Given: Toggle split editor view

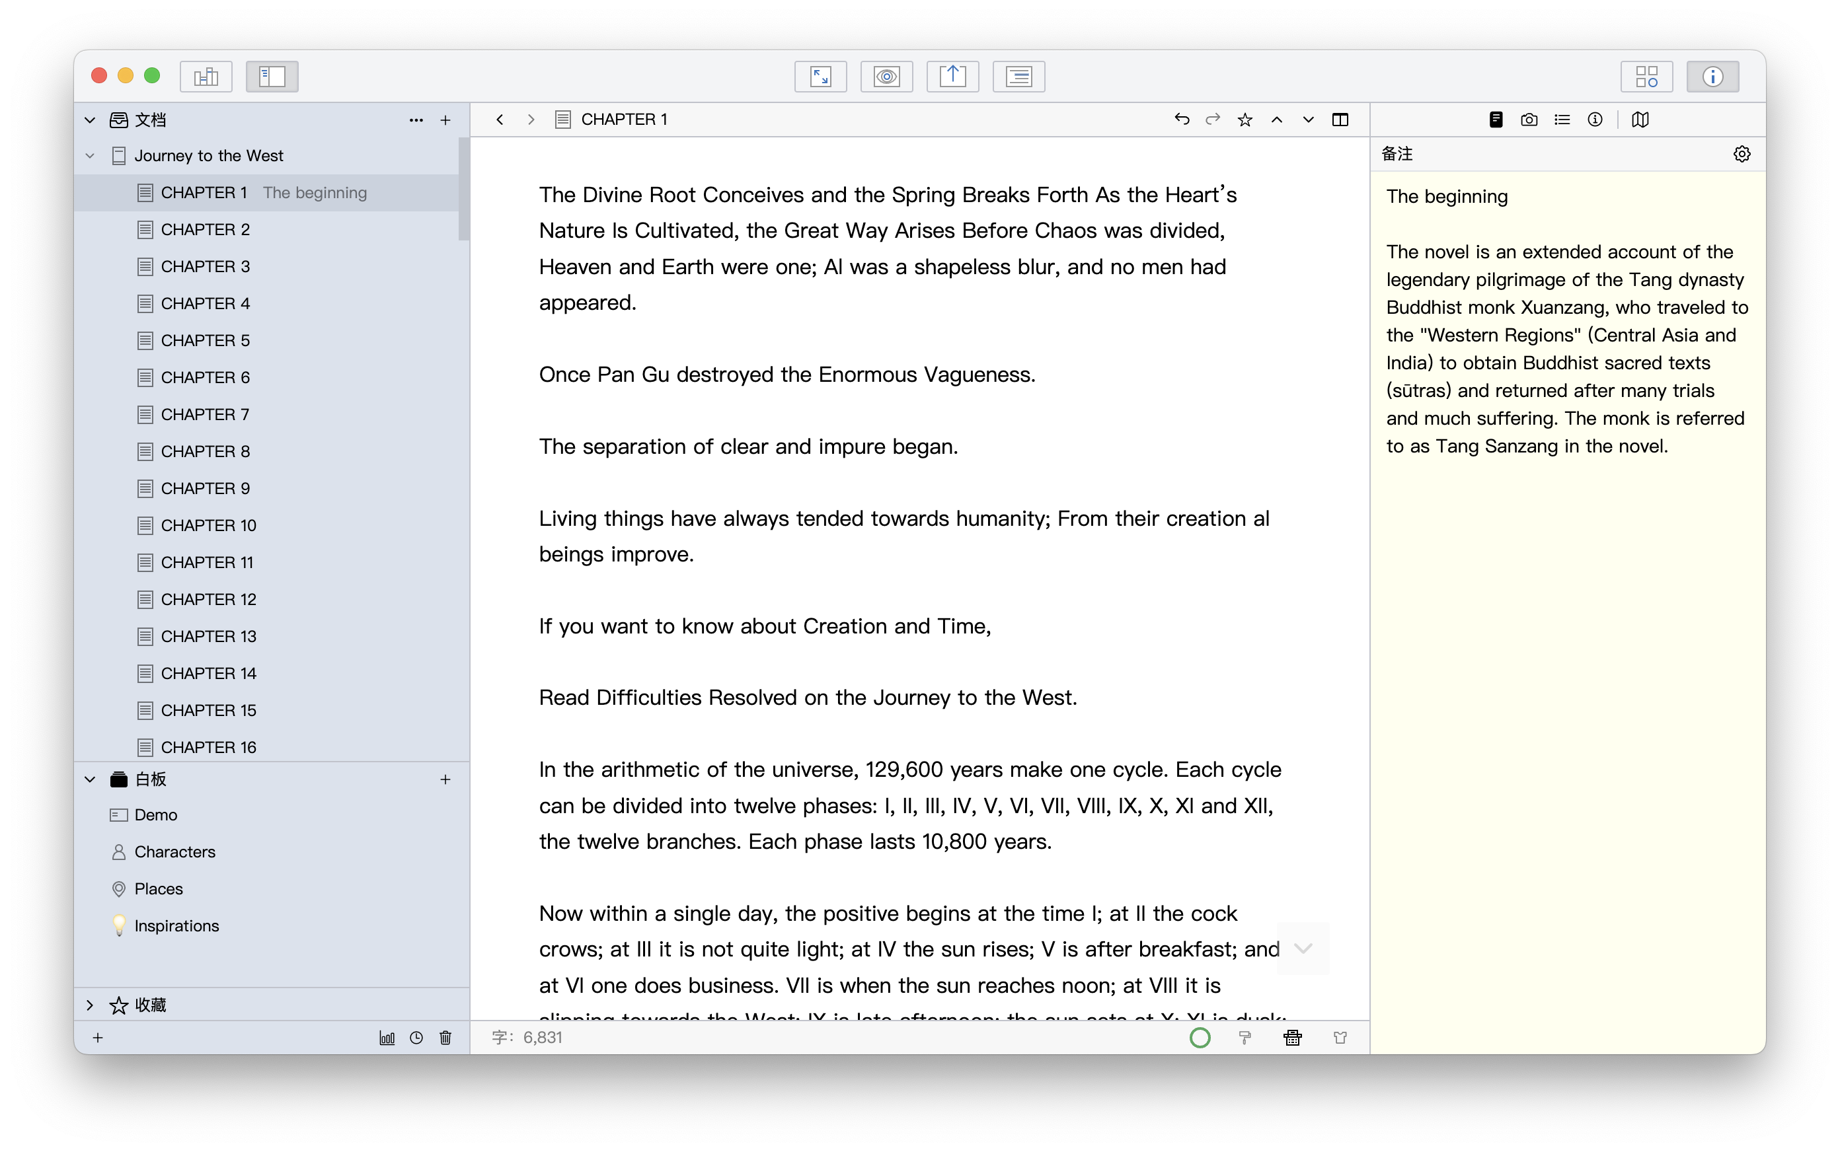Looking at the screenshot, I should (x=1341, y=120).
